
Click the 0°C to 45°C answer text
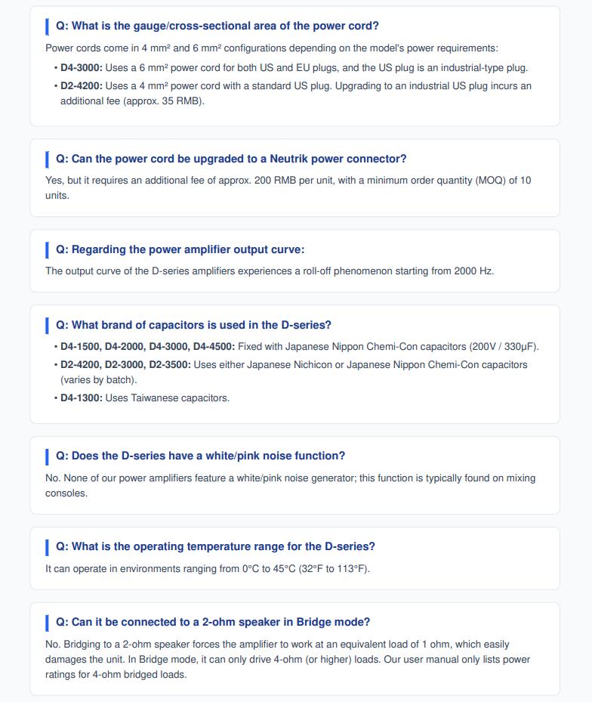coord(208,569)
